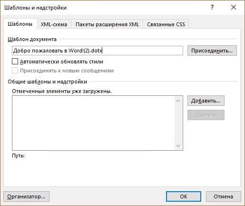Switch to the Шаблоны tab
This screenshot has width=245, height=206.
point(20,24)
